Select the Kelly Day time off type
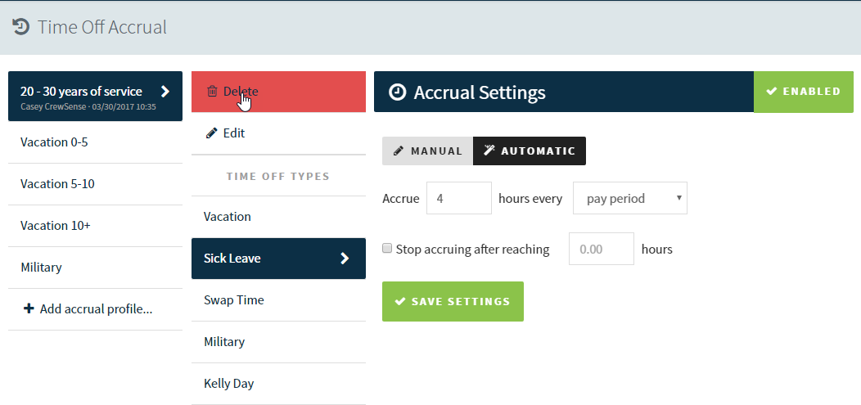 coord(278,384)
